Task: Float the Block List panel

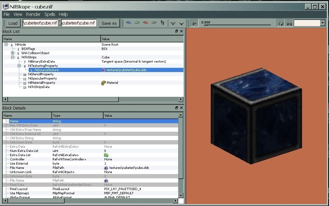Action: point(177,31)
